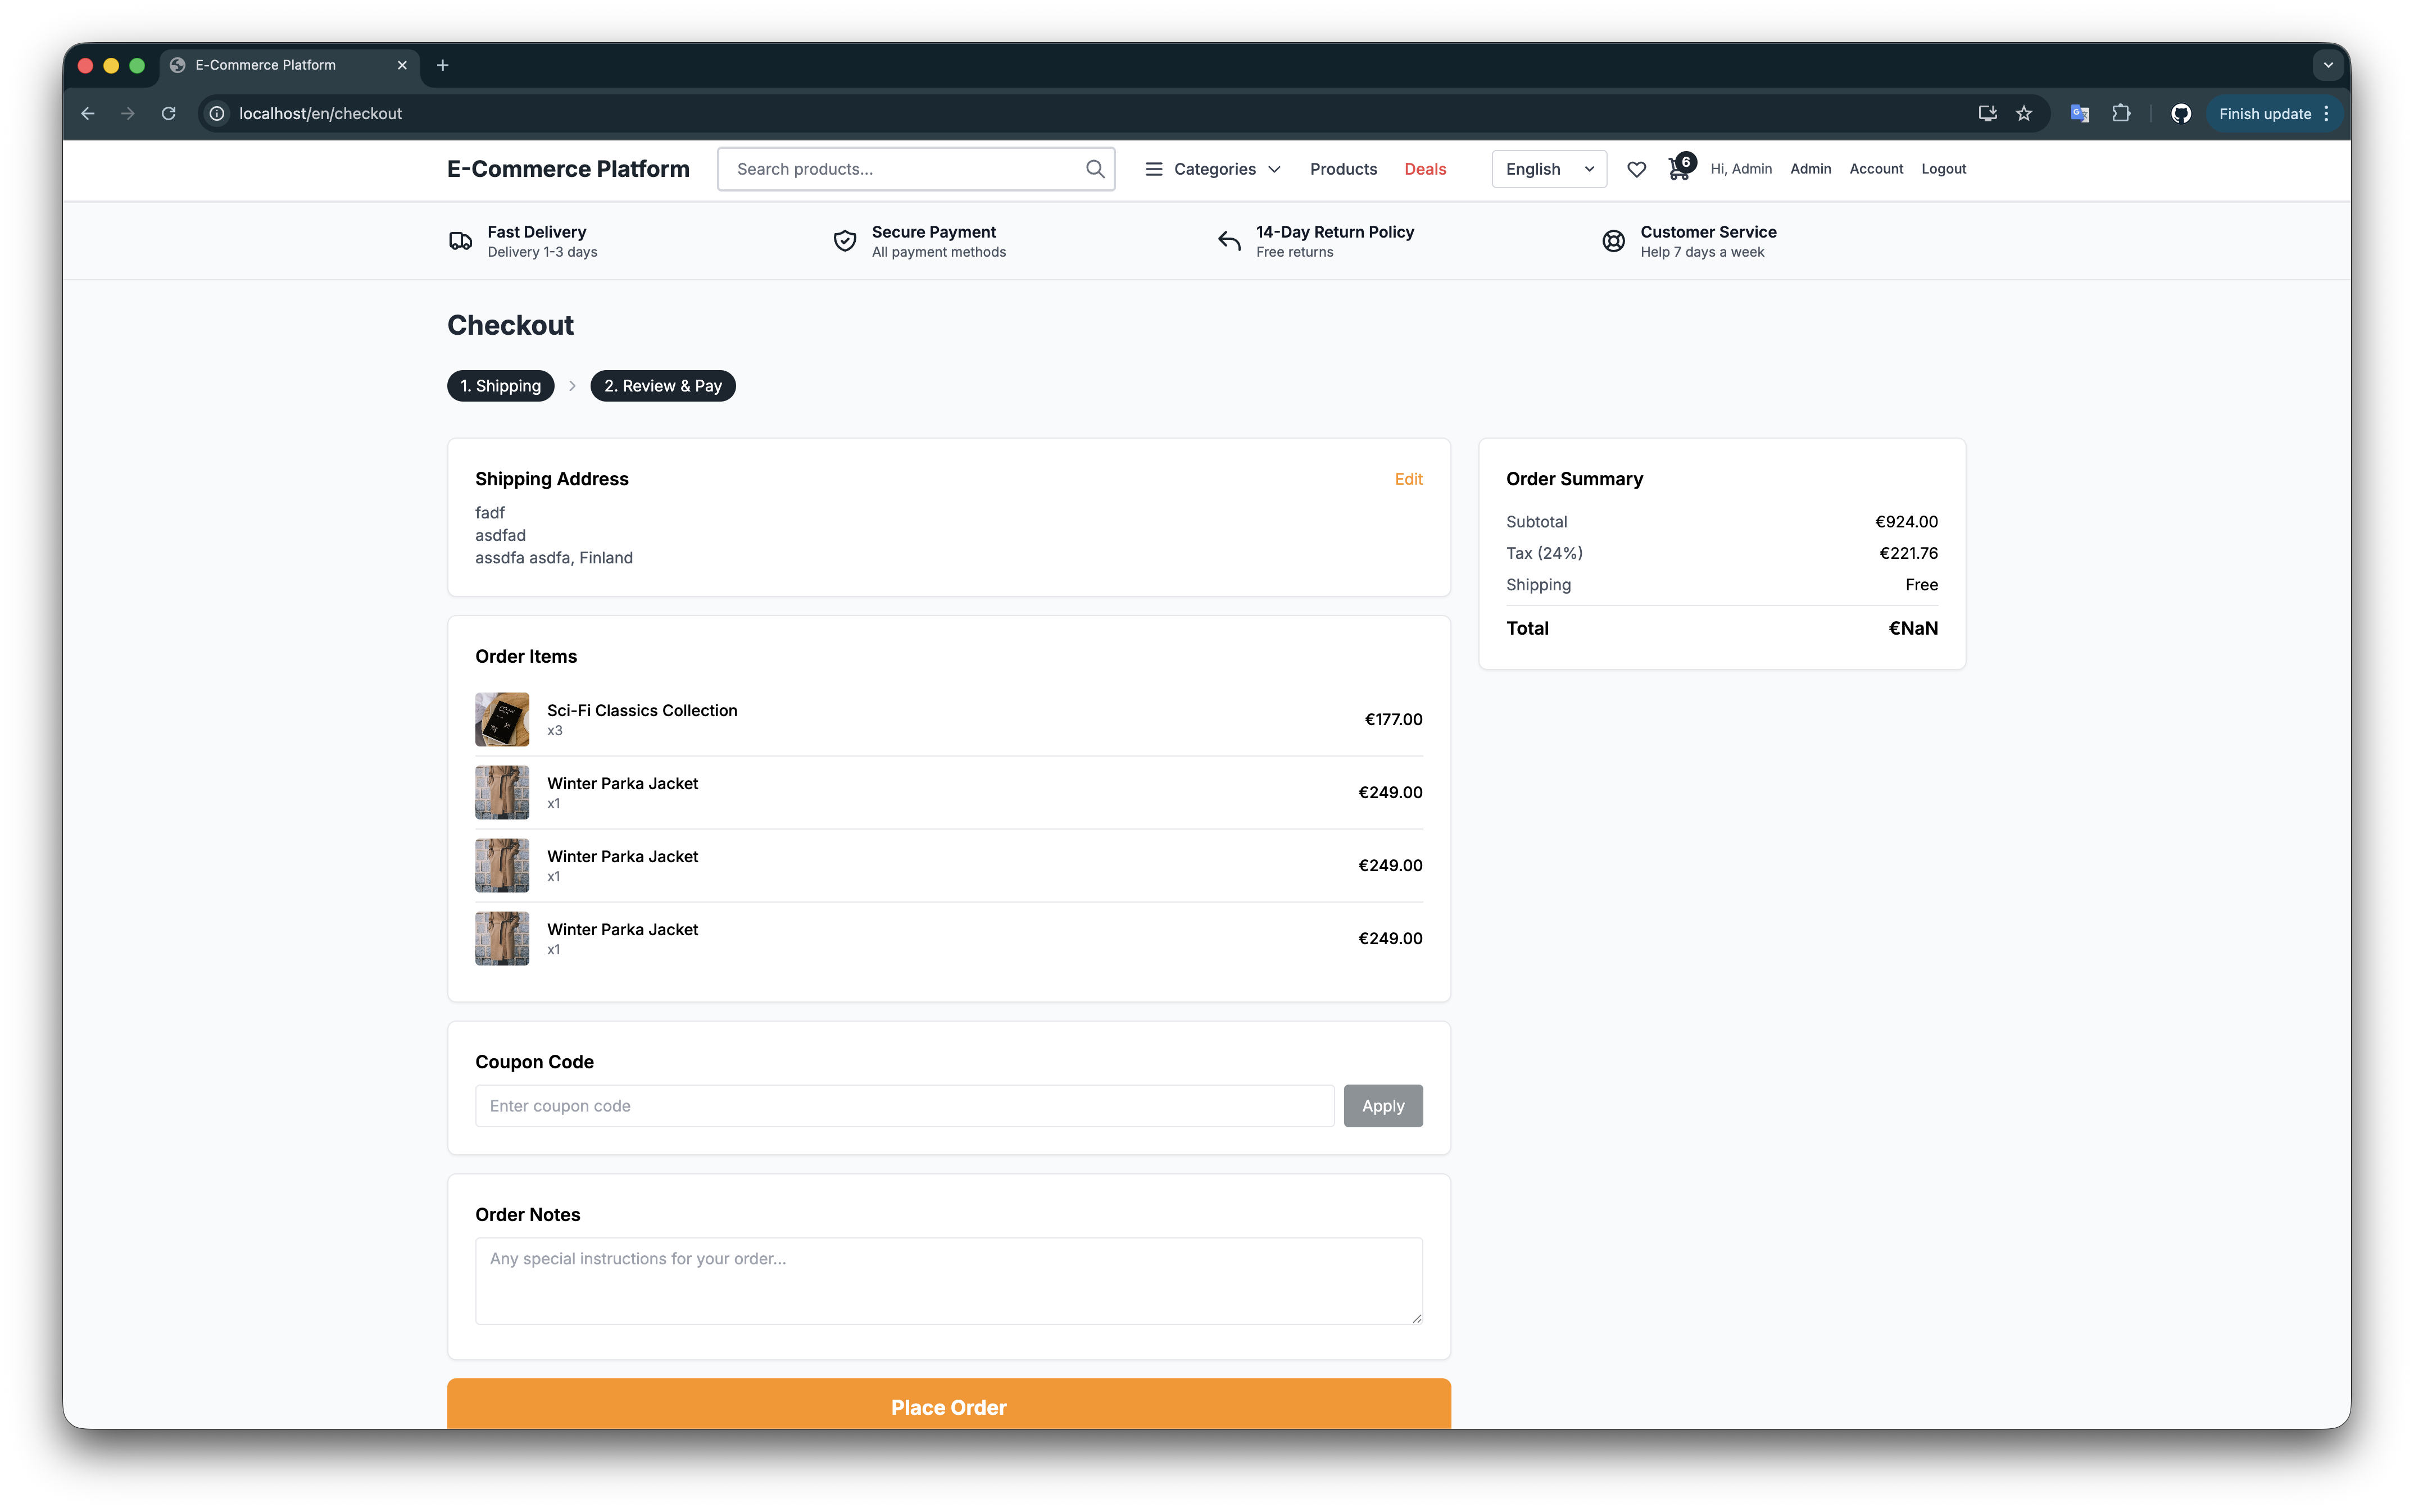Image resolution: width=2414 pixels, height=1512 pixels.
Task: Click the Google Translate icon
Action: pos(2080,114)
